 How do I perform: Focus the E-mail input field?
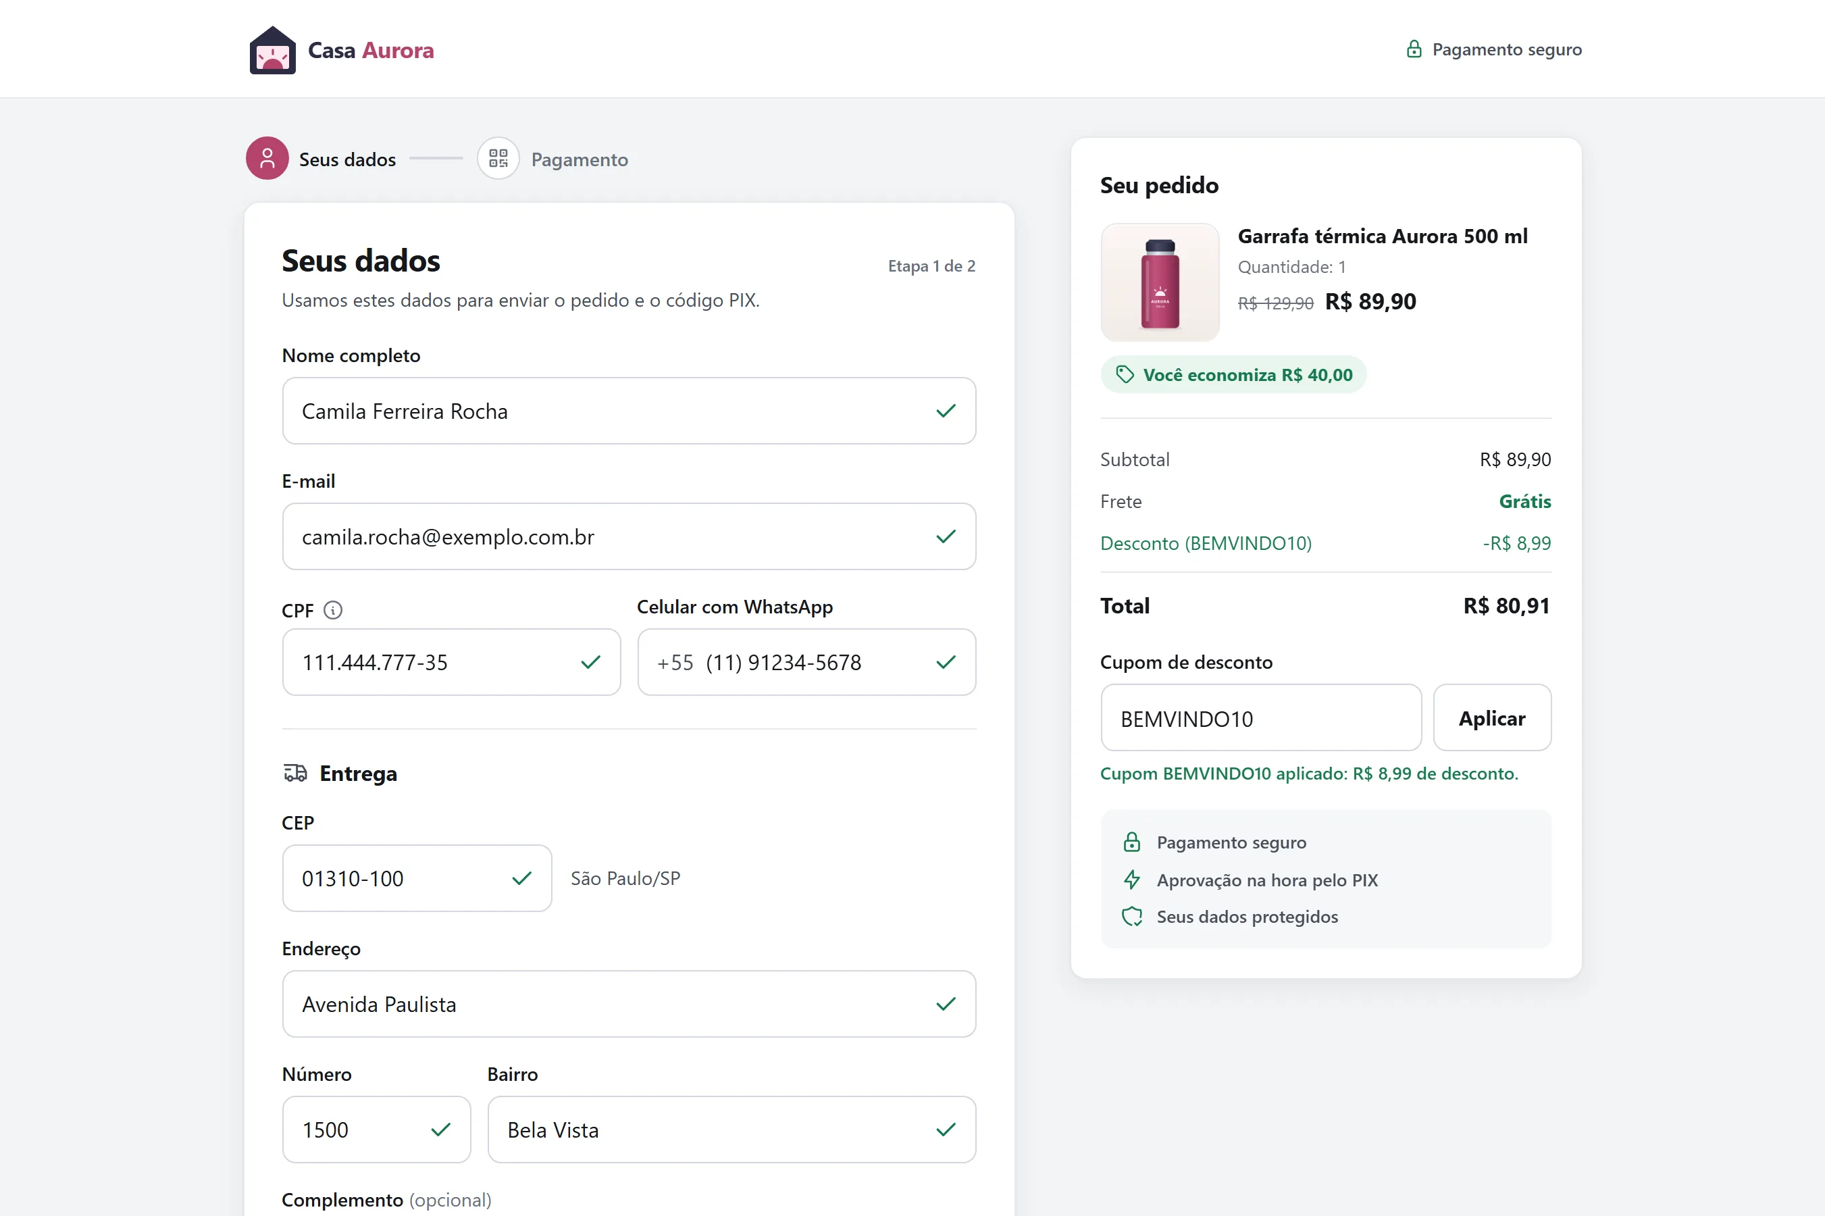point(629,536)
